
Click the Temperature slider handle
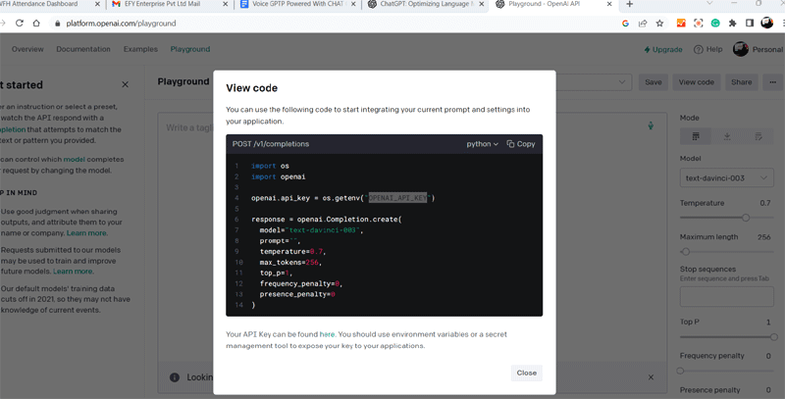pos(746,218)
